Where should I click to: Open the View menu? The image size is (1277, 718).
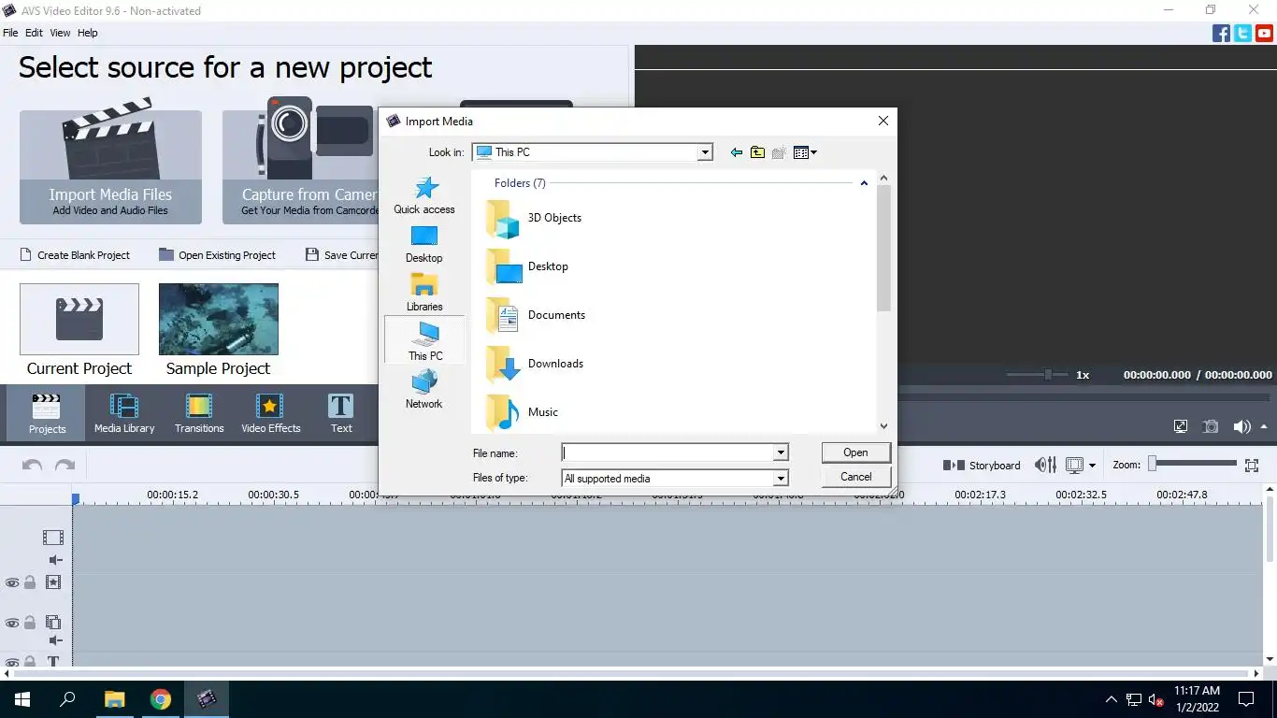[60, 33]
